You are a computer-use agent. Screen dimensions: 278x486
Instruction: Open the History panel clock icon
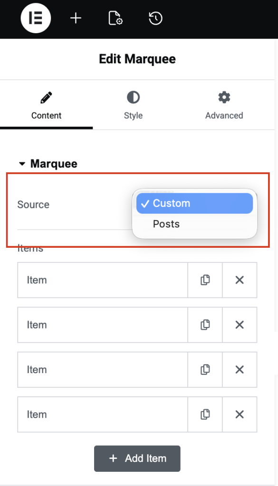click(x=155, y=19)
